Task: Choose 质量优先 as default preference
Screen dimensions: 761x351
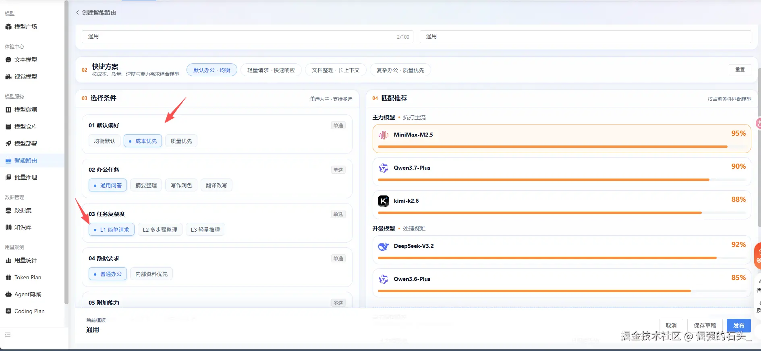Action: point(181,141)
